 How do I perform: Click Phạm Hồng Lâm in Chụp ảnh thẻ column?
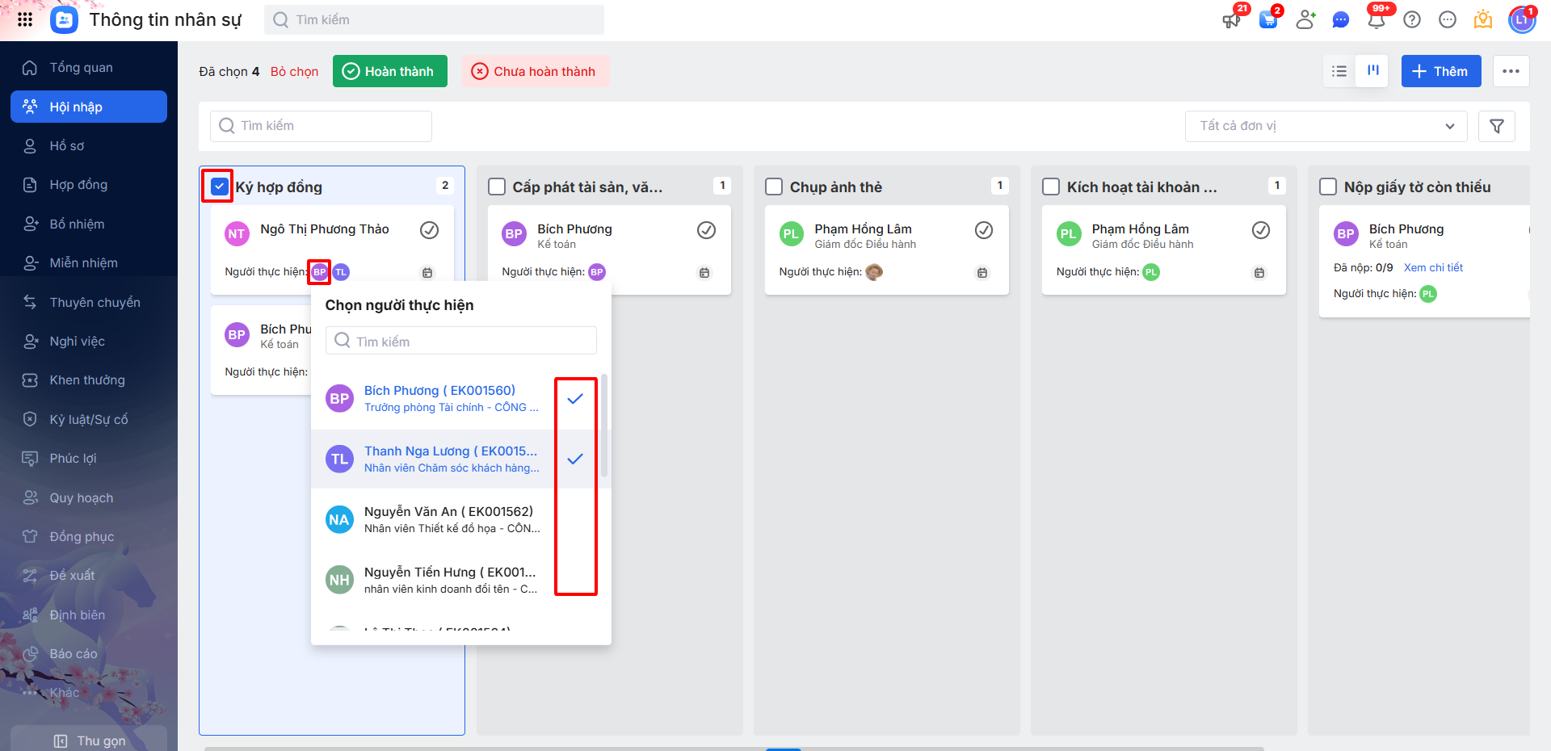(863, 229)
